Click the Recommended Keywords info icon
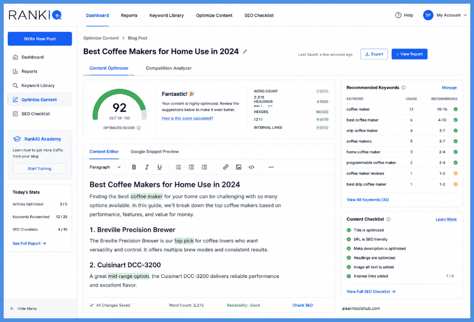 (404, 87)
